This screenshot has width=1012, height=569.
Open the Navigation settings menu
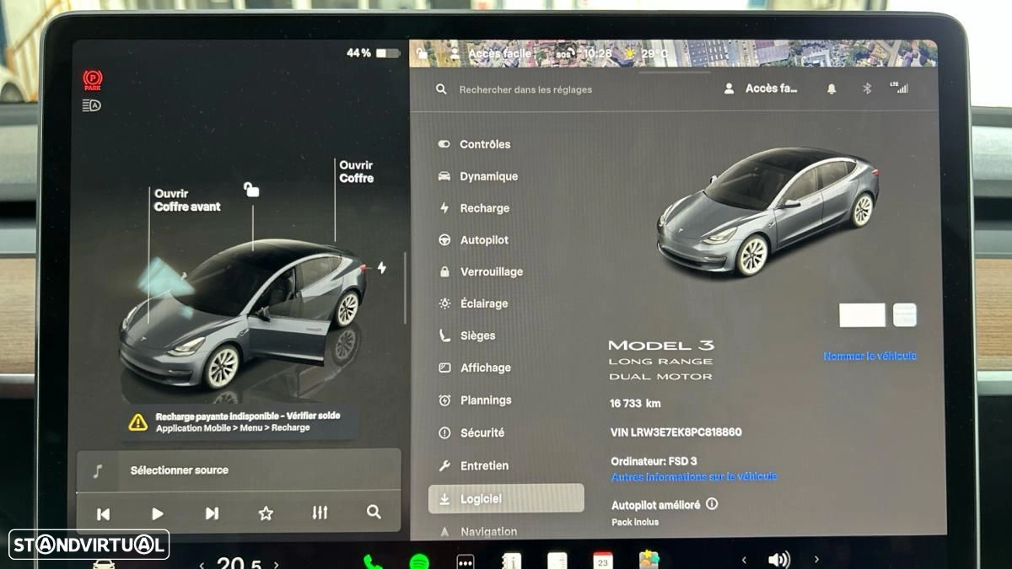click(x=477, y=532)
